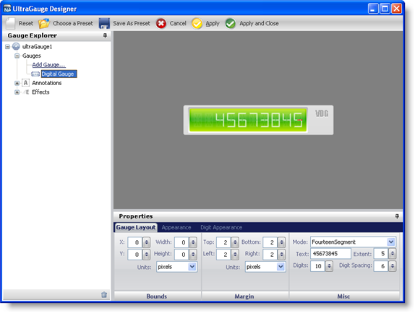Click the Reset blank page icon
415x313 pixels.
point(10,23)
